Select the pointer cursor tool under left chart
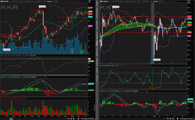Image resolution: width=195 pixels, height=120 pixels. click(x=79, y=118)
